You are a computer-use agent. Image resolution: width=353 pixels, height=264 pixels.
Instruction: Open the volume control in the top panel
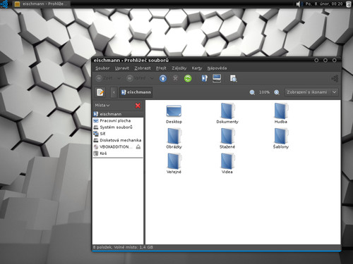coord(299,4)
